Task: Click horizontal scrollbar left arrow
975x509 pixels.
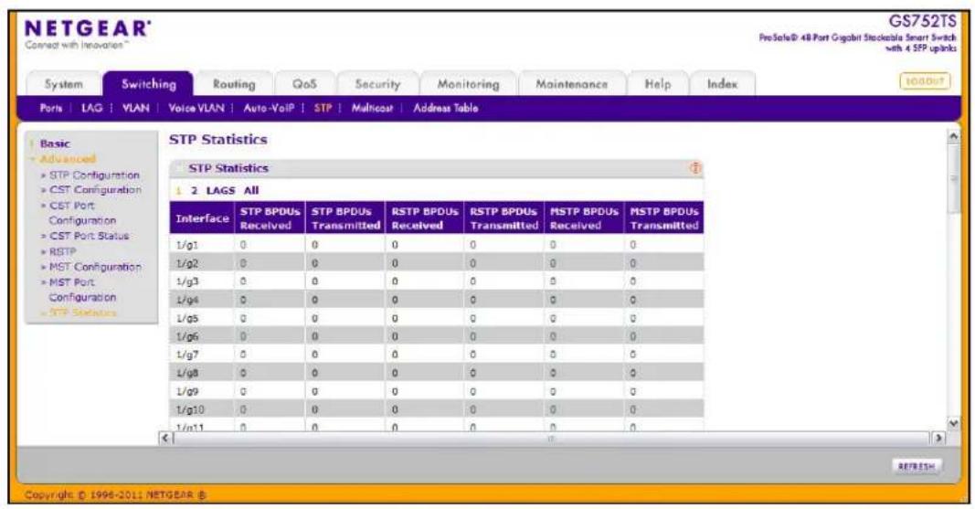Action: [165, 438]
